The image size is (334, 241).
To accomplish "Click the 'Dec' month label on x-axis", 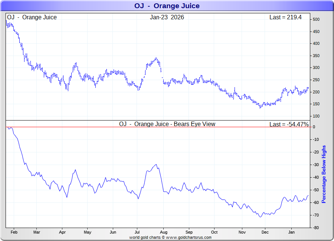I will tap(265, 232).
